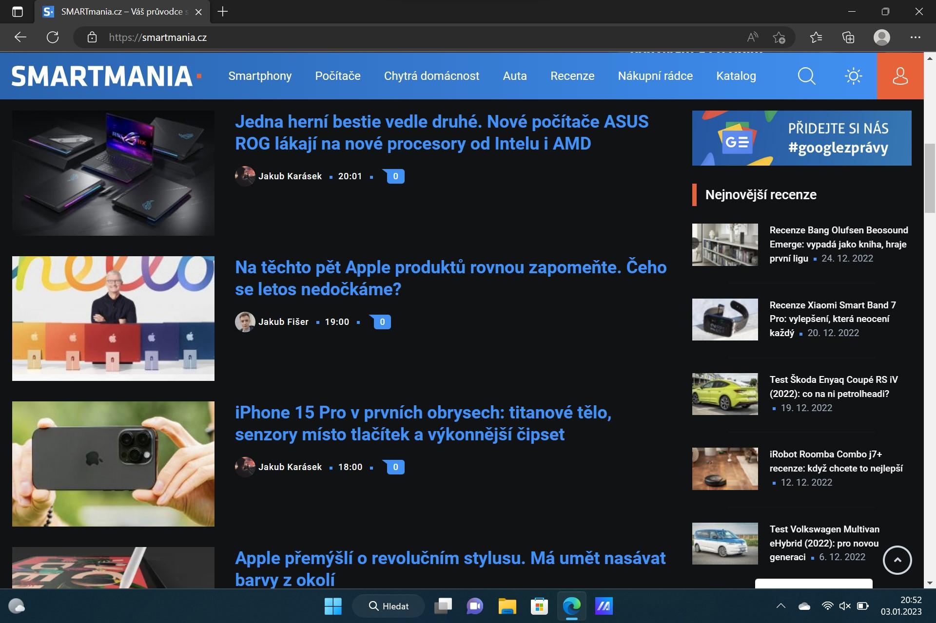Viewport: 936px width, 623px height.
Task: Open ASUS ROG laptops thumbnail
Action: pos(113,173)
